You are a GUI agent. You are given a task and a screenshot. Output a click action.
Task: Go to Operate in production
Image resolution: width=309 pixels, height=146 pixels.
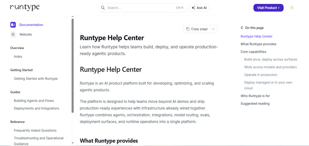pyautogui.click(x=260, y=75)
